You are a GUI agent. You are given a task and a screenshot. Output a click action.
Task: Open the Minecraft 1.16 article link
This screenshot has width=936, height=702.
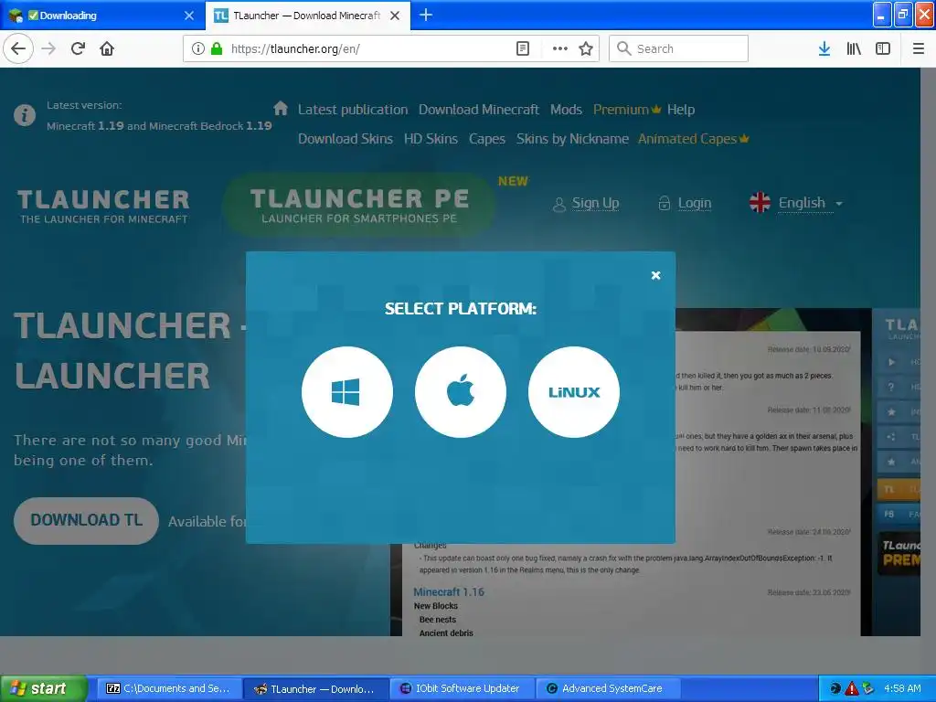point(449,592)
